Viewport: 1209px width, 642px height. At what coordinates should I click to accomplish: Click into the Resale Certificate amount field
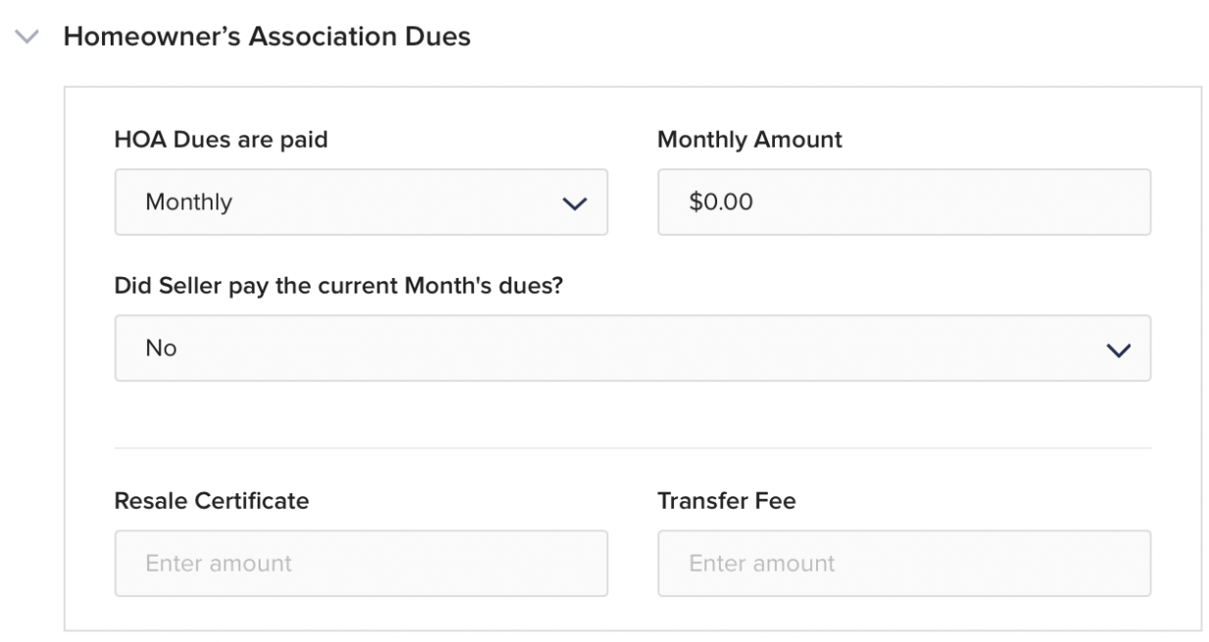(361, 564)
